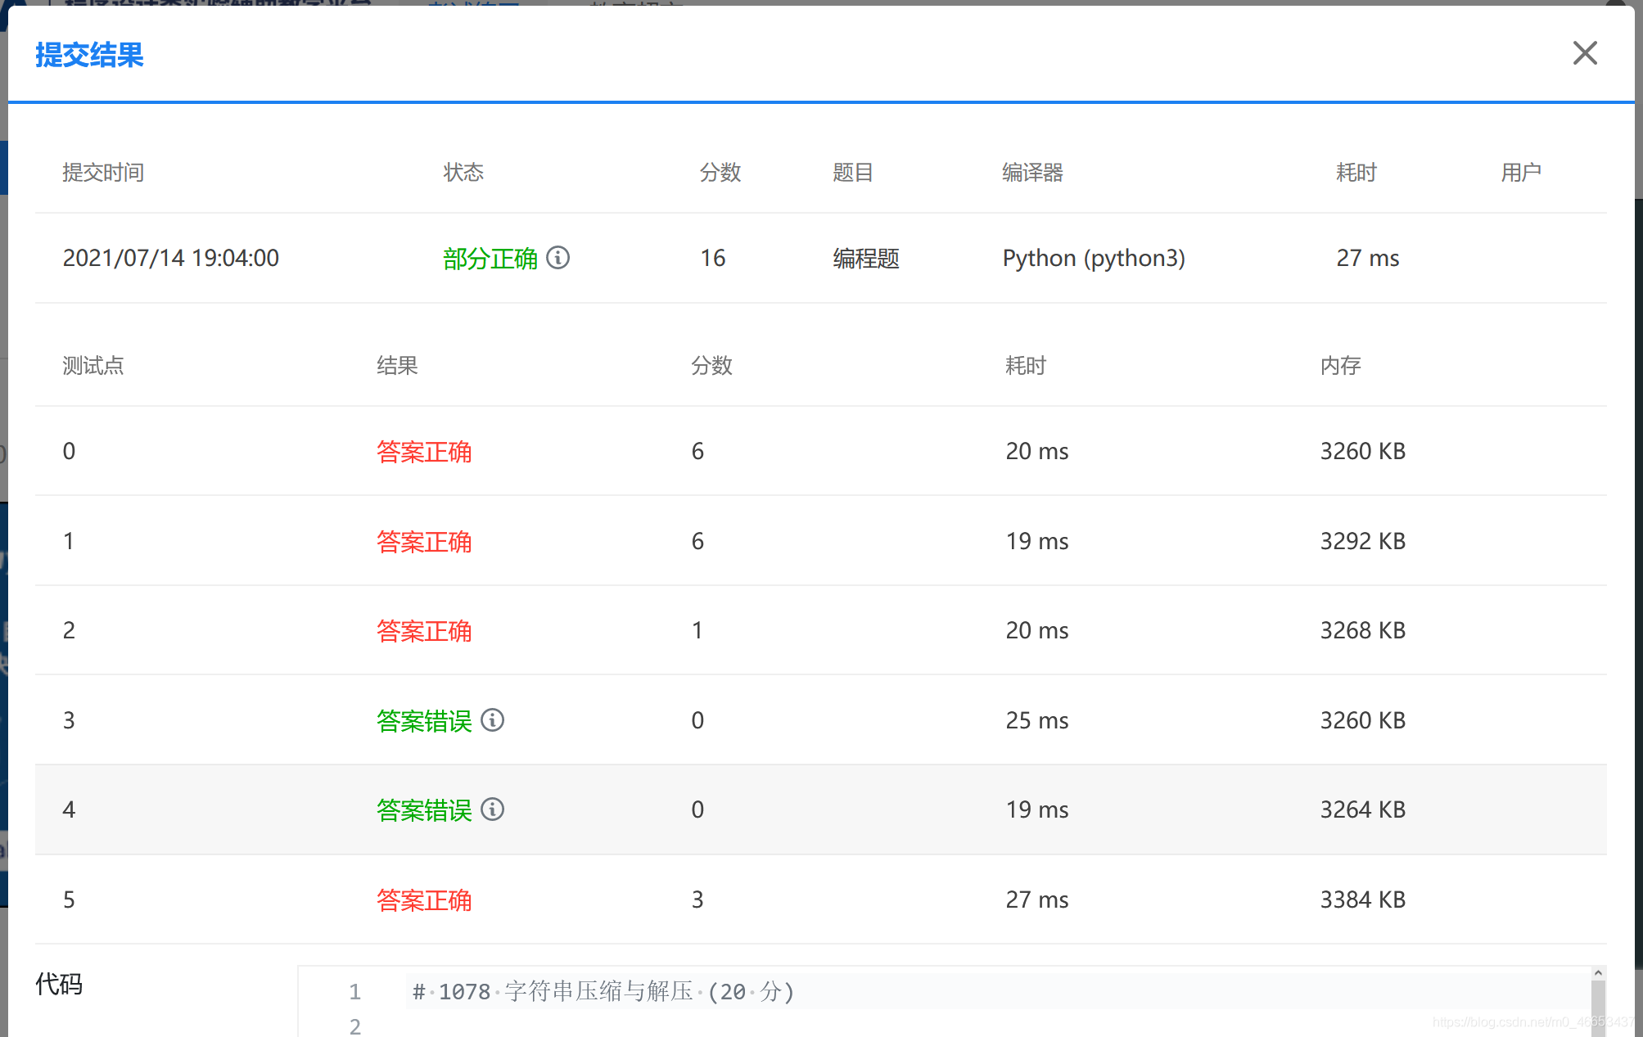Click the 提交结果 dialog title
This screenshot has height=1037, width=1643.
pyautogui.click(x=89, y=55)
